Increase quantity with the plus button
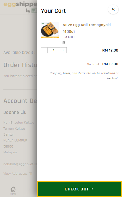 tap(63, 50)
